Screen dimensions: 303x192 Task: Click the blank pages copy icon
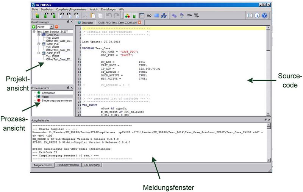[100, 16]
